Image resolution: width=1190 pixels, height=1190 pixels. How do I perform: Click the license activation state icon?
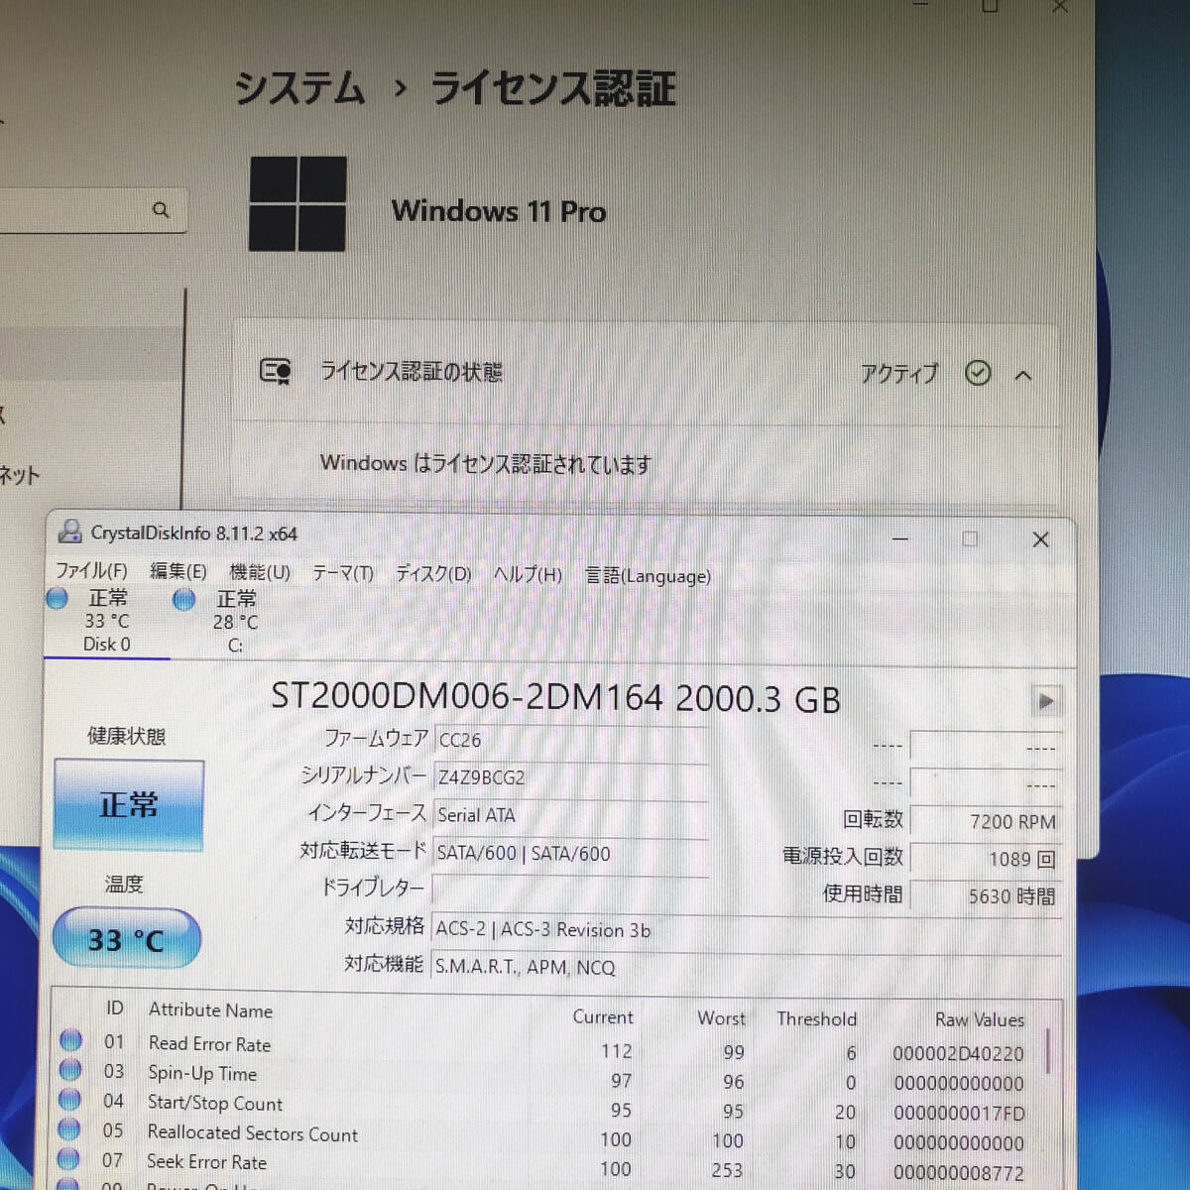pyautogui.click(x=275, y=372)
